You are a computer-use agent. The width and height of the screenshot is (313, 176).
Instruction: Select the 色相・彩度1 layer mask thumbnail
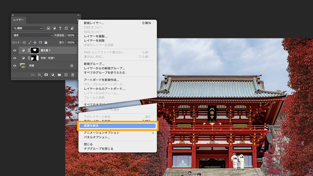(35, 58)
